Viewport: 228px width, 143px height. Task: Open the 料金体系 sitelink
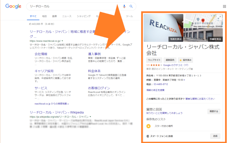point(94,71)
